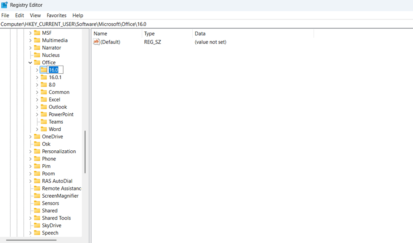Open the Favorites menu
The height and width of the screenshot is (243, 413).
click(x=56, y=15)
